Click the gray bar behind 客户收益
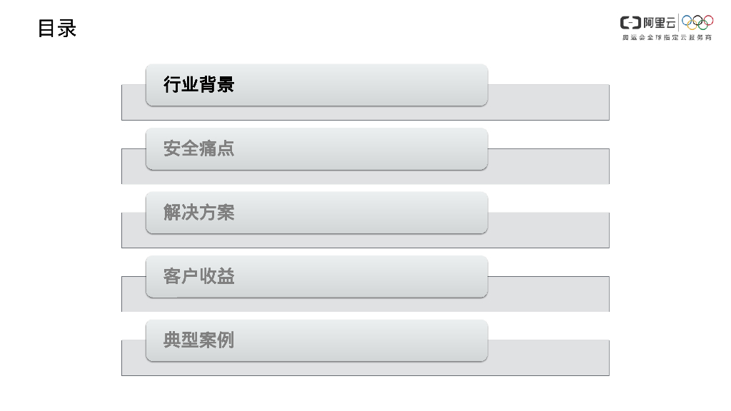 click(548, 294)
